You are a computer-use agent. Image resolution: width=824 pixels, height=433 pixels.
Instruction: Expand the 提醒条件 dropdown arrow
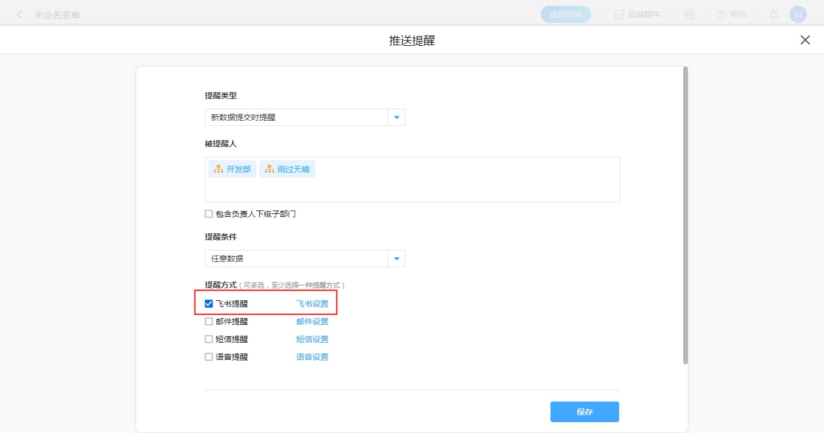click(397, 259)
